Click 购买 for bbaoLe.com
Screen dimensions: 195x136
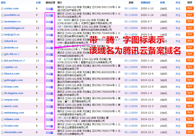pos(190,74)
